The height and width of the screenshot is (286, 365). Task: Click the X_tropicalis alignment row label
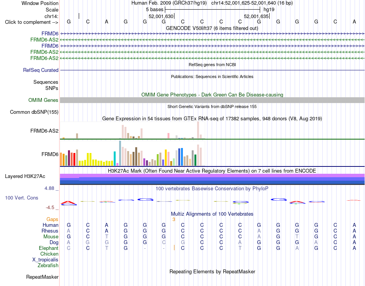45,260
